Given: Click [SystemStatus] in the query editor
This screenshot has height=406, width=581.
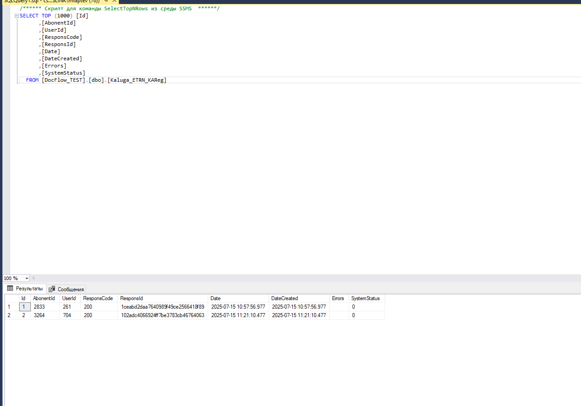Looking at the screenshot, I should 63,73.
